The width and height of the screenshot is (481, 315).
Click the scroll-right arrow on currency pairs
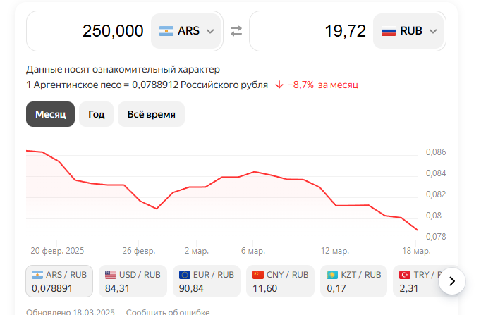452,281
